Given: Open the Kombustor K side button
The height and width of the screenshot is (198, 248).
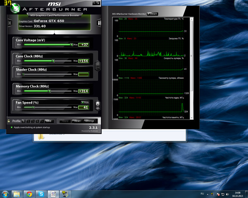Looking at the screenshot, I should point(10,23).
